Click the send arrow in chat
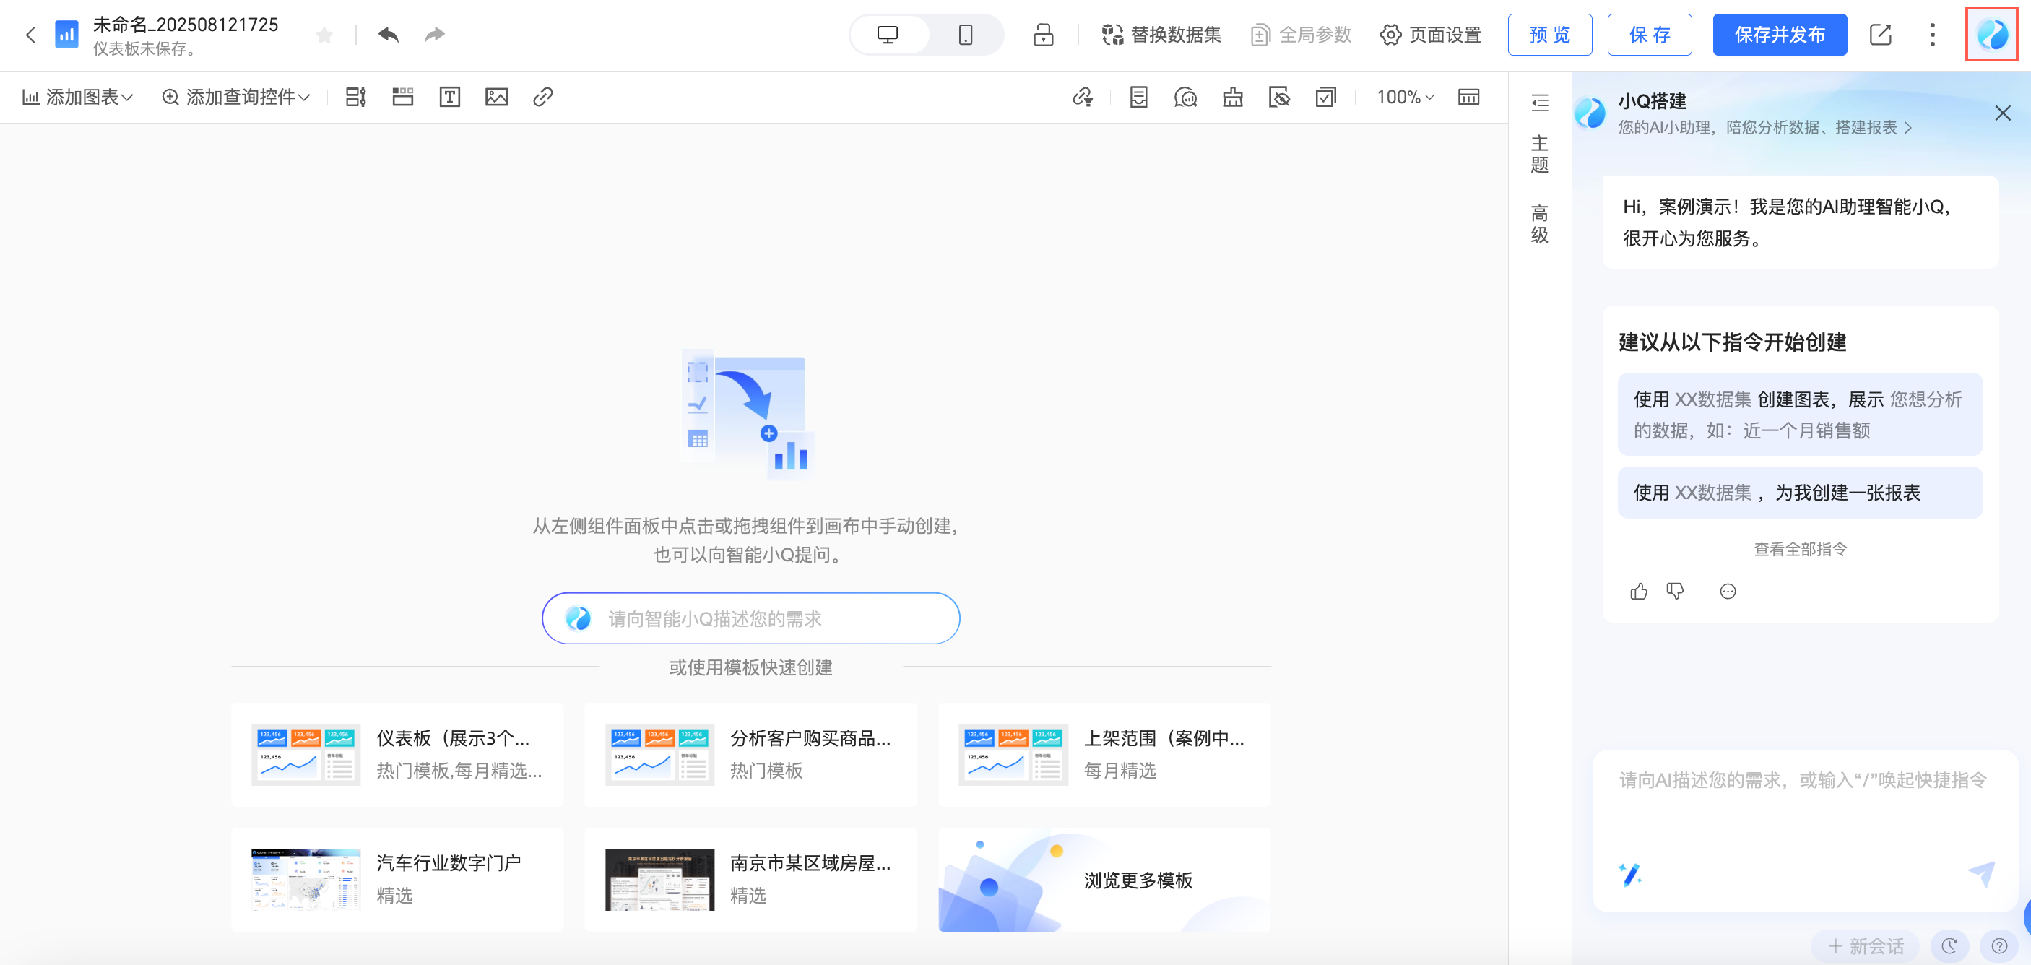Screen dimensions: 2031x965 1980,873
